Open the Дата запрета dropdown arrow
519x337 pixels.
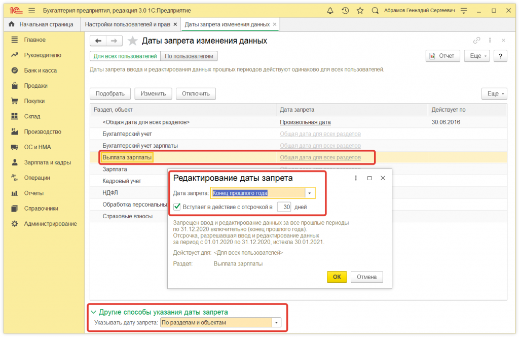click(x=310, y=193)
